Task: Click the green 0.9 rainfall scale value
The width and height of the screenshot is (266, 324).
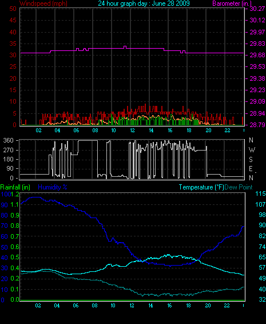Action: (x=15, y=215)
